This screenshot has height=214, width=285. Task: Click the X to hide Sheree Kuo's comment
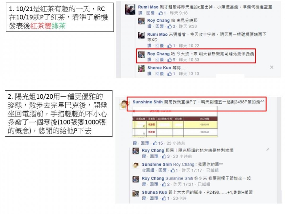(272, 67)
